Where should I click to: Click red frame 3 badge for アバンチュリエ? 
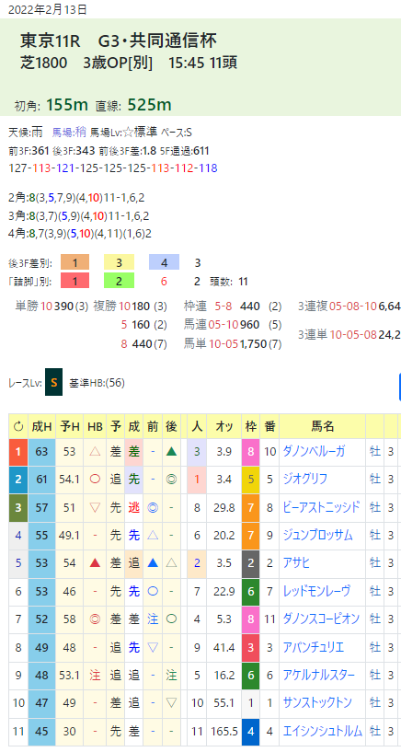[x=250, y=647]
